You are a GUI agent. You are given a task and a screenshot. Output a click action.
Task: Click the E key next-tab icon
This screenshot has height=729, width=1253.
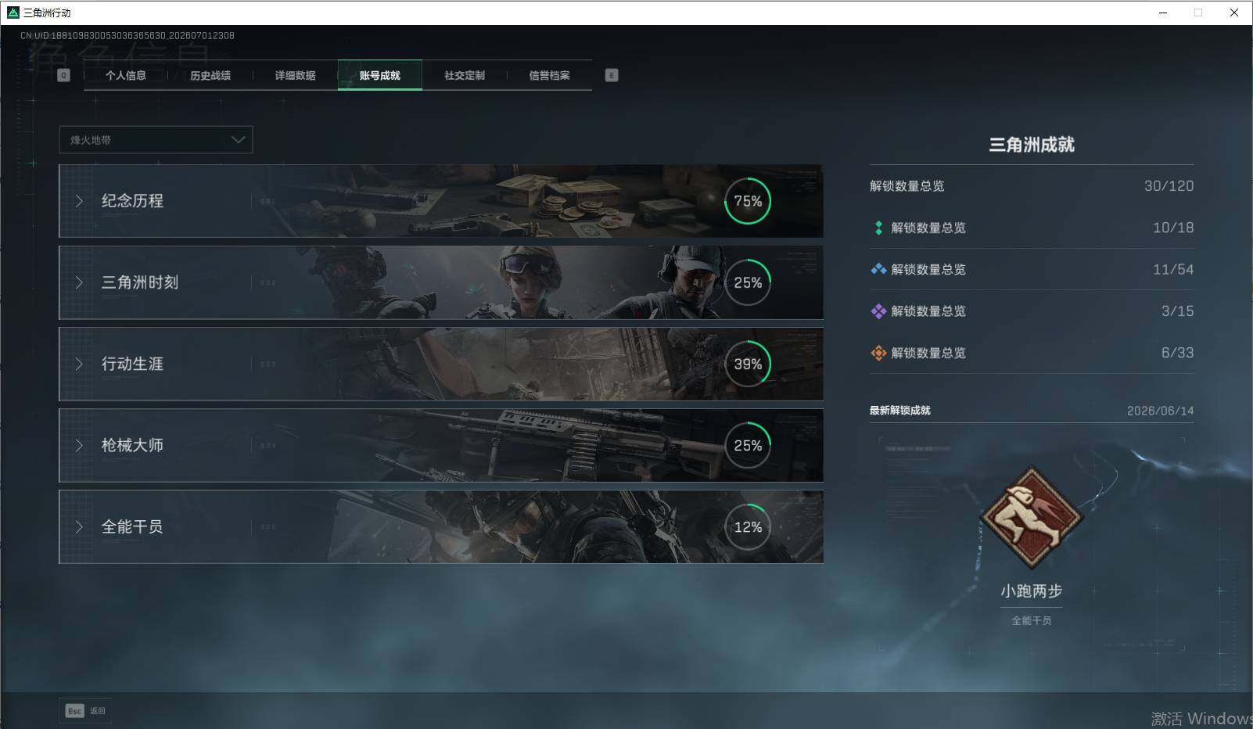(612, 75)
